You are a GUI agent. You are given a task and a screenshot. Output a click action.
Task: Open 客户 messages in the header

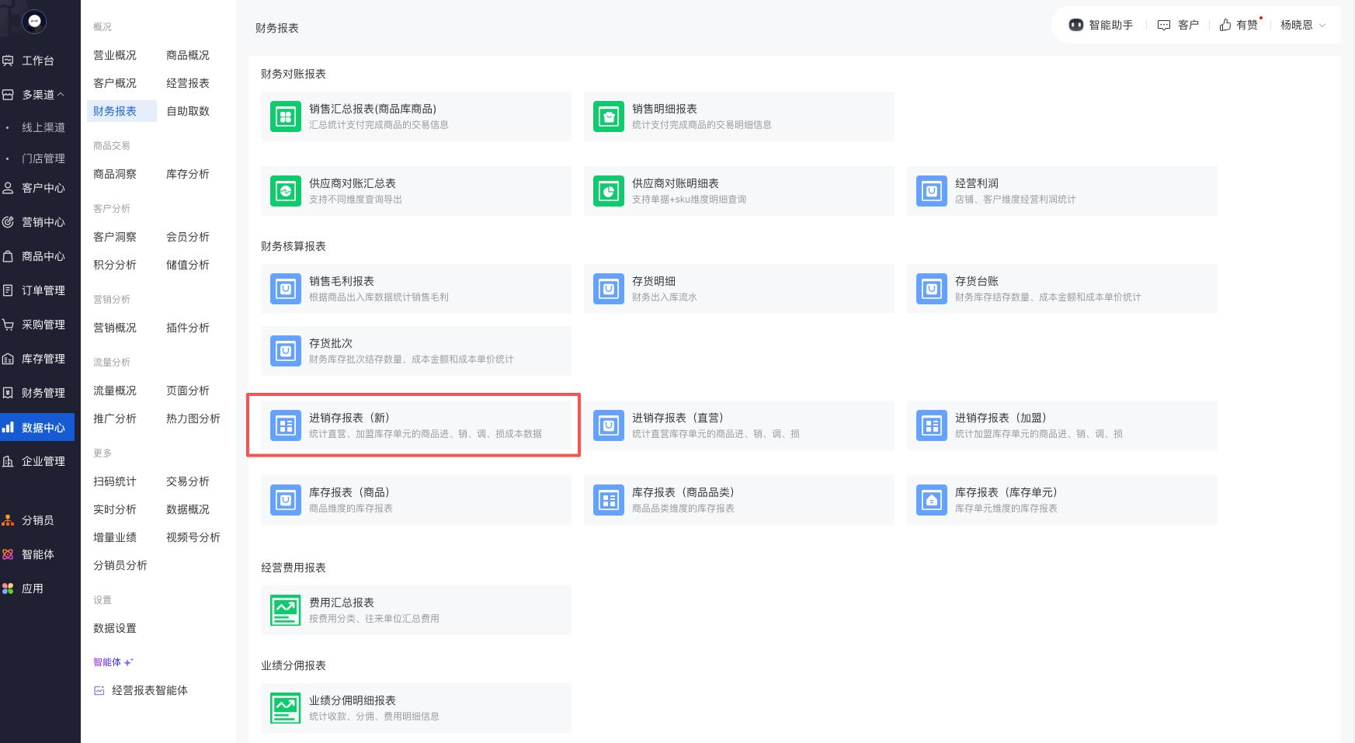coord(1178,25)
